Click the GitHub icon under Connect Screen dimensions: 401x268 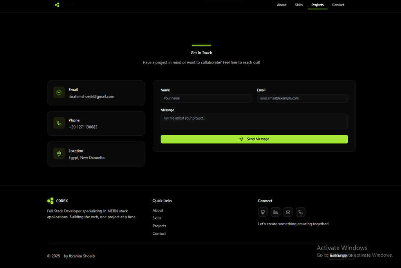263,212
